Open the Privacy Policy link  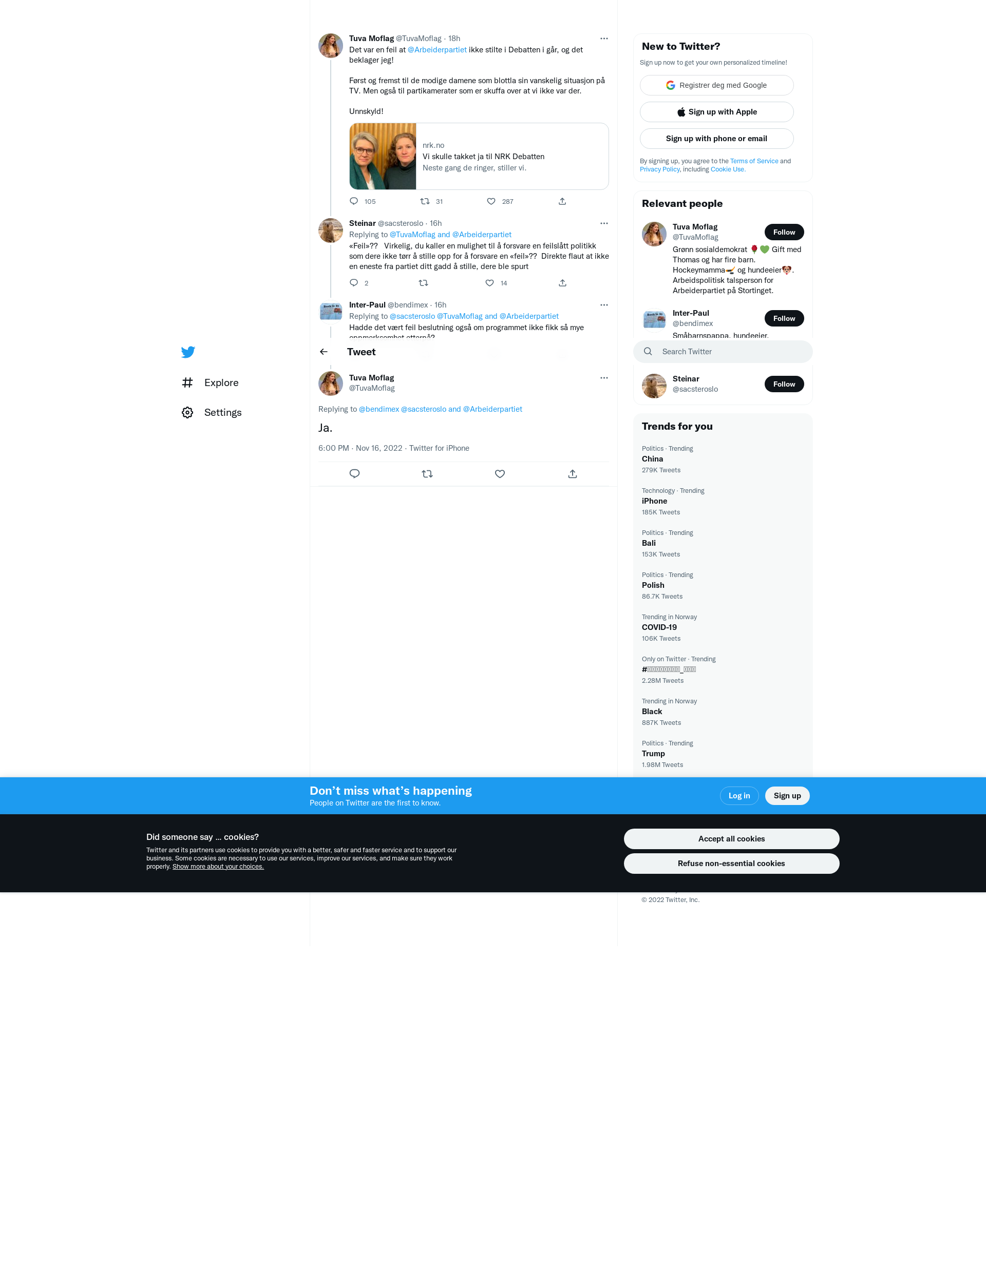point(660,169)
